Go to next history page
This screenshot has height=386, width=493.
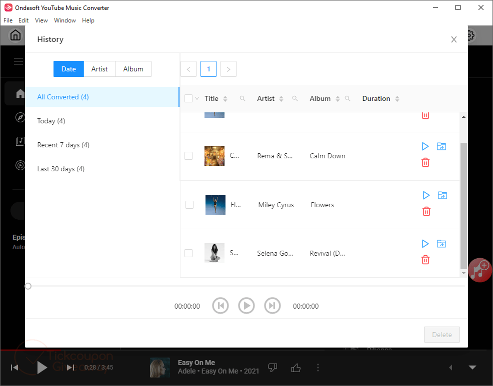point(228,69)
